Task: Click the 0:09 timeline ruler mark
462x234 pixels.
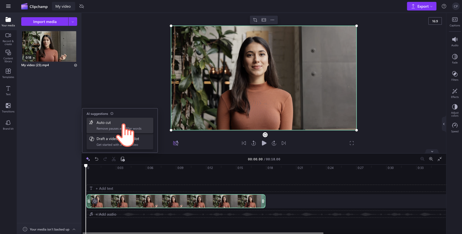Action: [180, 168]
